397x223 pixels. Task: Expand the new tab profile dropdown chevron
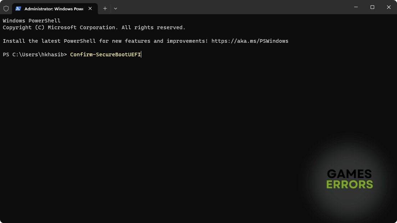coord(116,8)
